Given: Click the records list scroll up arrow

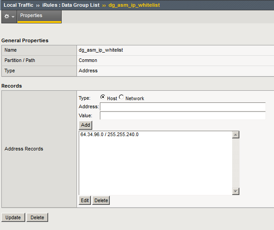Looking at the screenshot, I should tap(236, 135).
